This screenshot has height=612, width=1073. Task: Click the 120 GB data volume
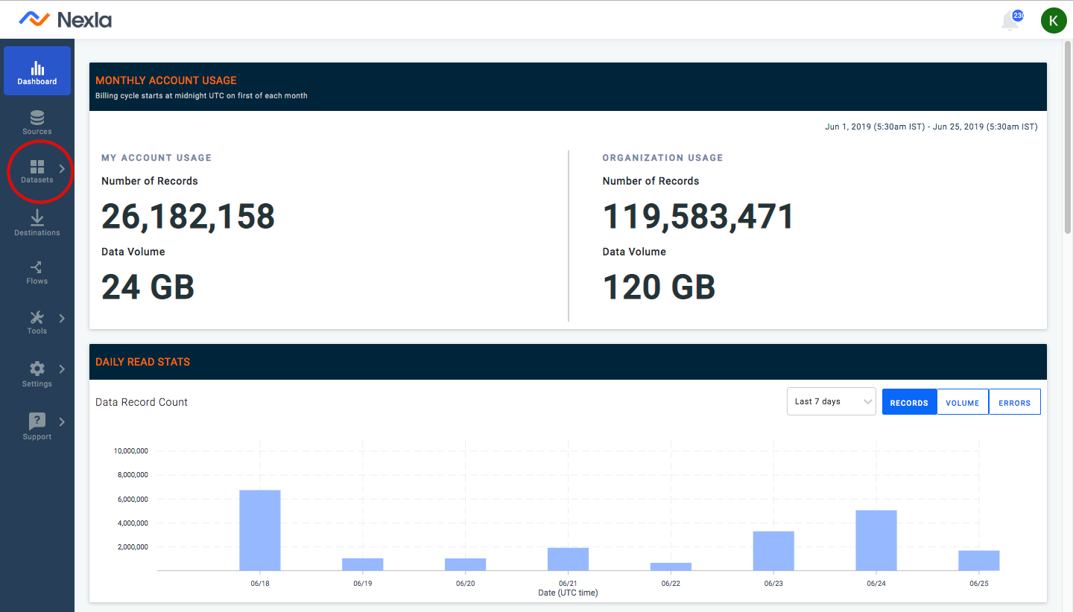pyautogui.click(x=659, y=287)
